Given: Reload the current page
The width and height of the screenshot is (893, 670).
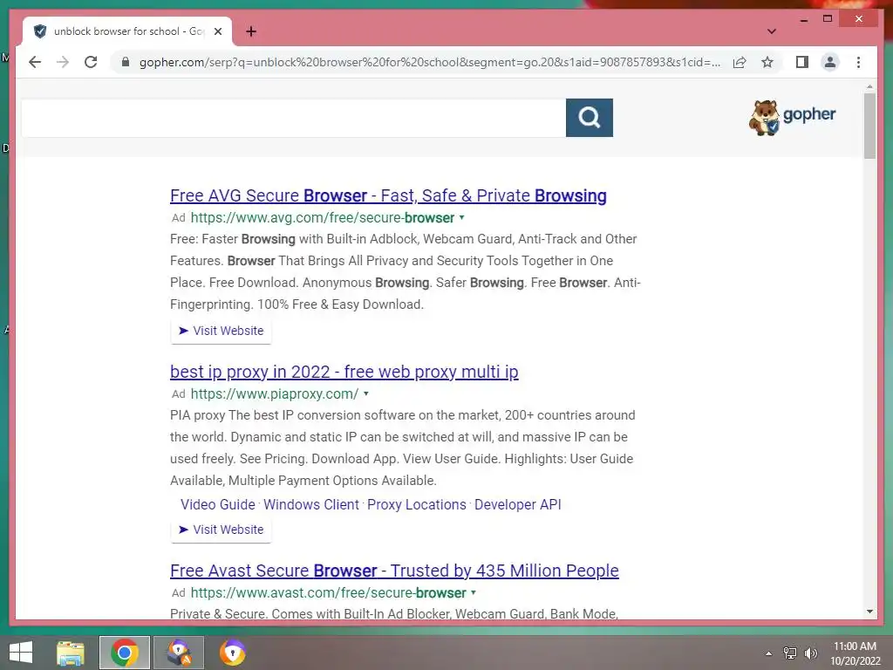Looking at the screenshot, I should pos(91,62).
